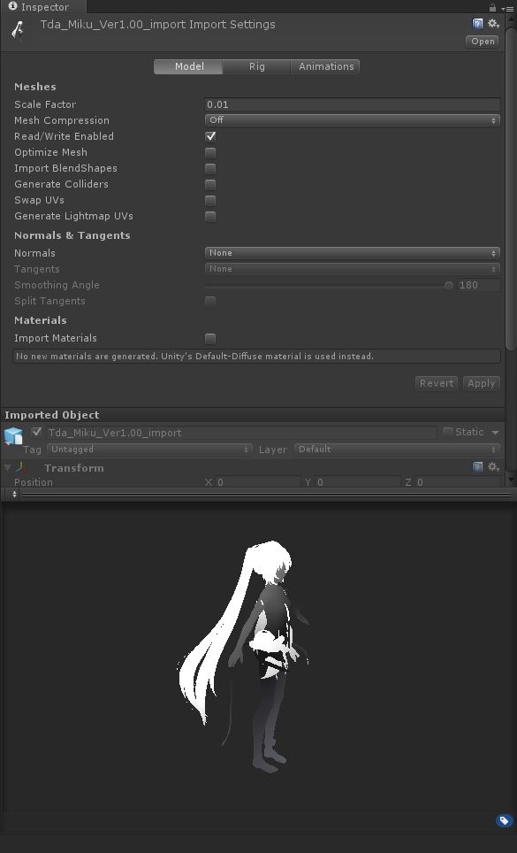This screenshot has width=517, height=853.
Task: Click the Import Settings title text
Action: point(157,25)
